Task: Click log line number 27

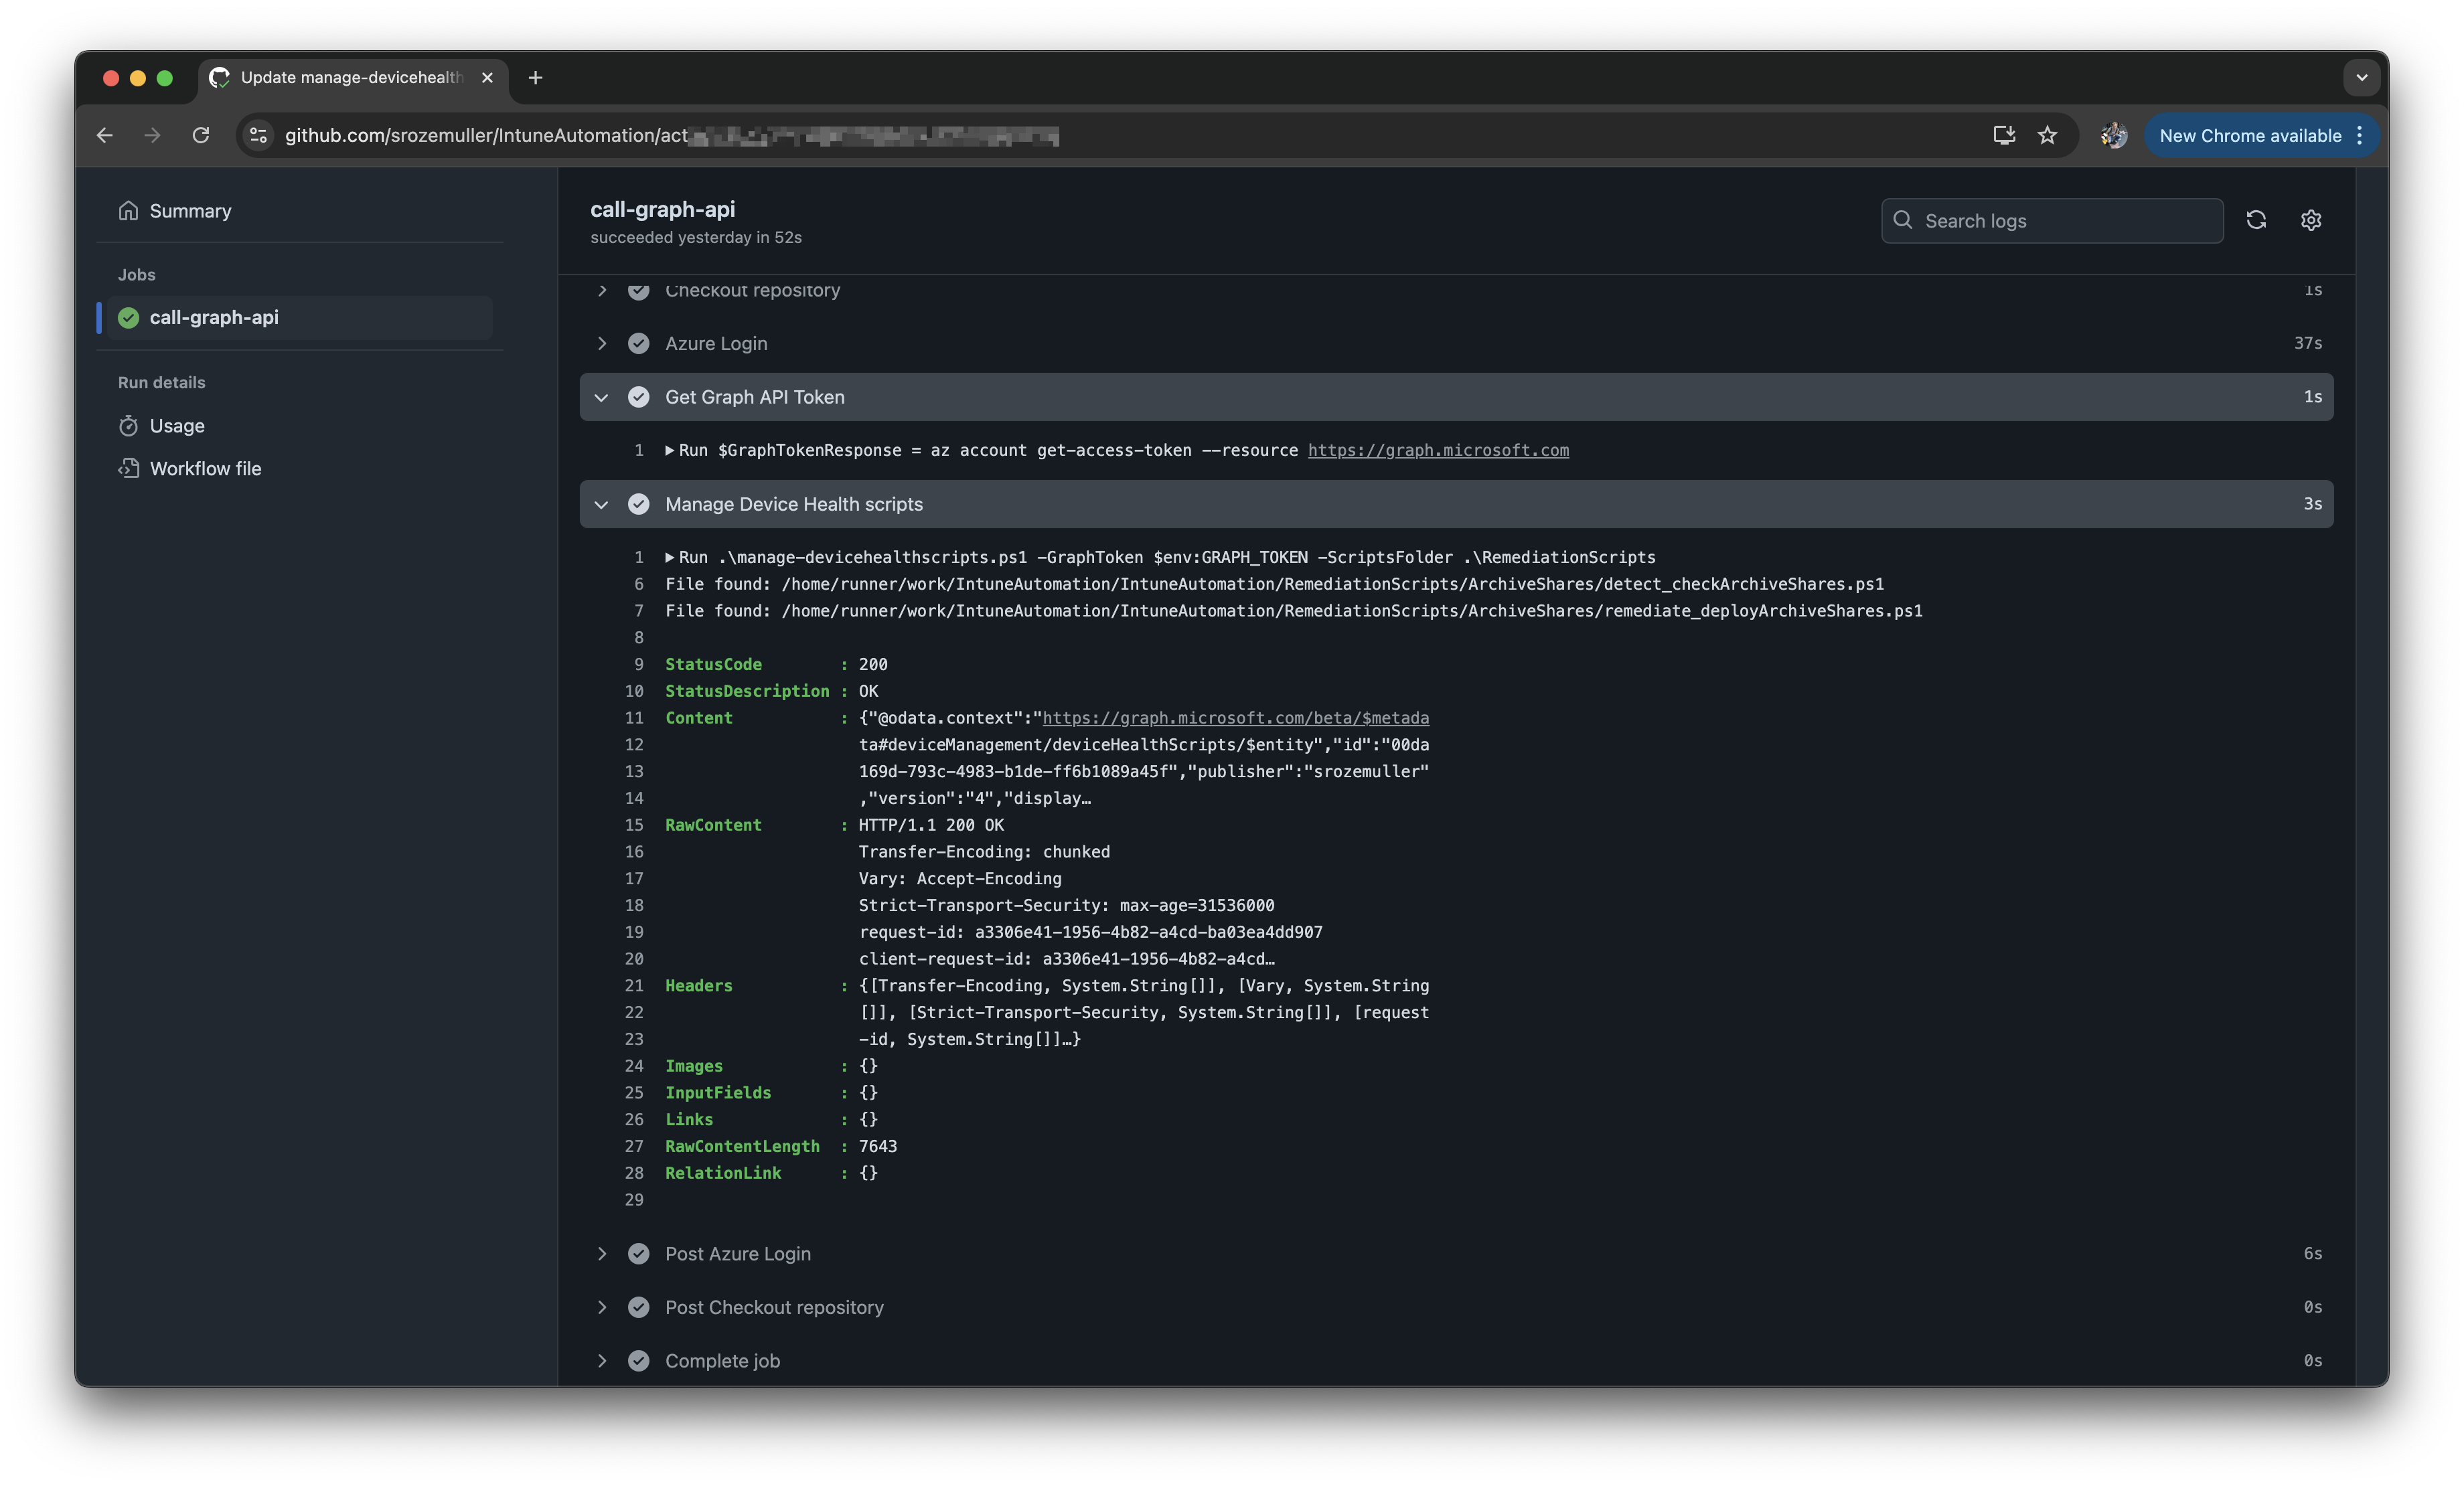Action: (x=634, y=1146)
